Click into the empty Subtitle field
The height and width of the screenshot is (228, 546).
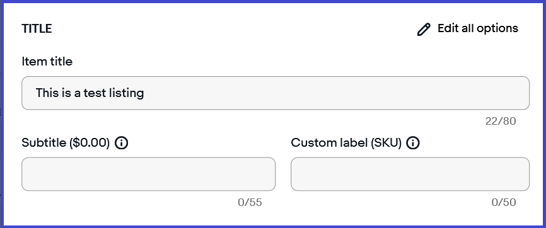(148, 174)
